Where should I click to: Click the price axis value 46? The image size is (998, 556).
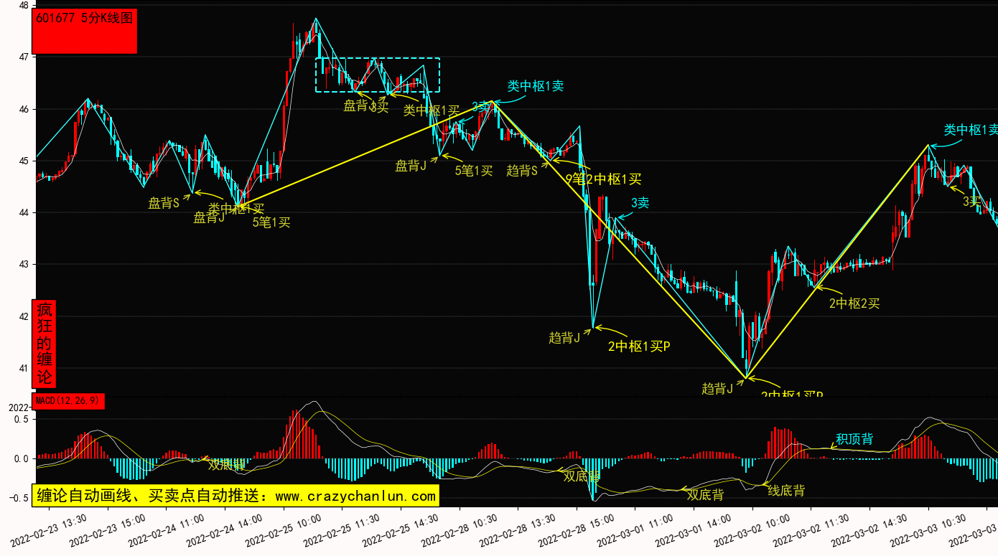[24, 109]
